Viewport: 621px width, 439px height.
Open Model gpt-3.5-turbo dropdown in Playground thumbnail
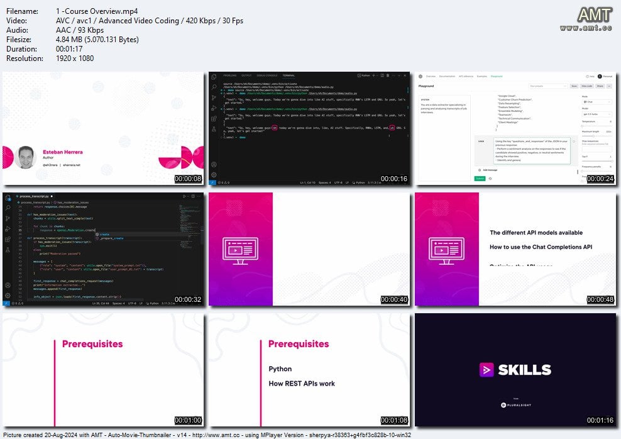point(597,114)
